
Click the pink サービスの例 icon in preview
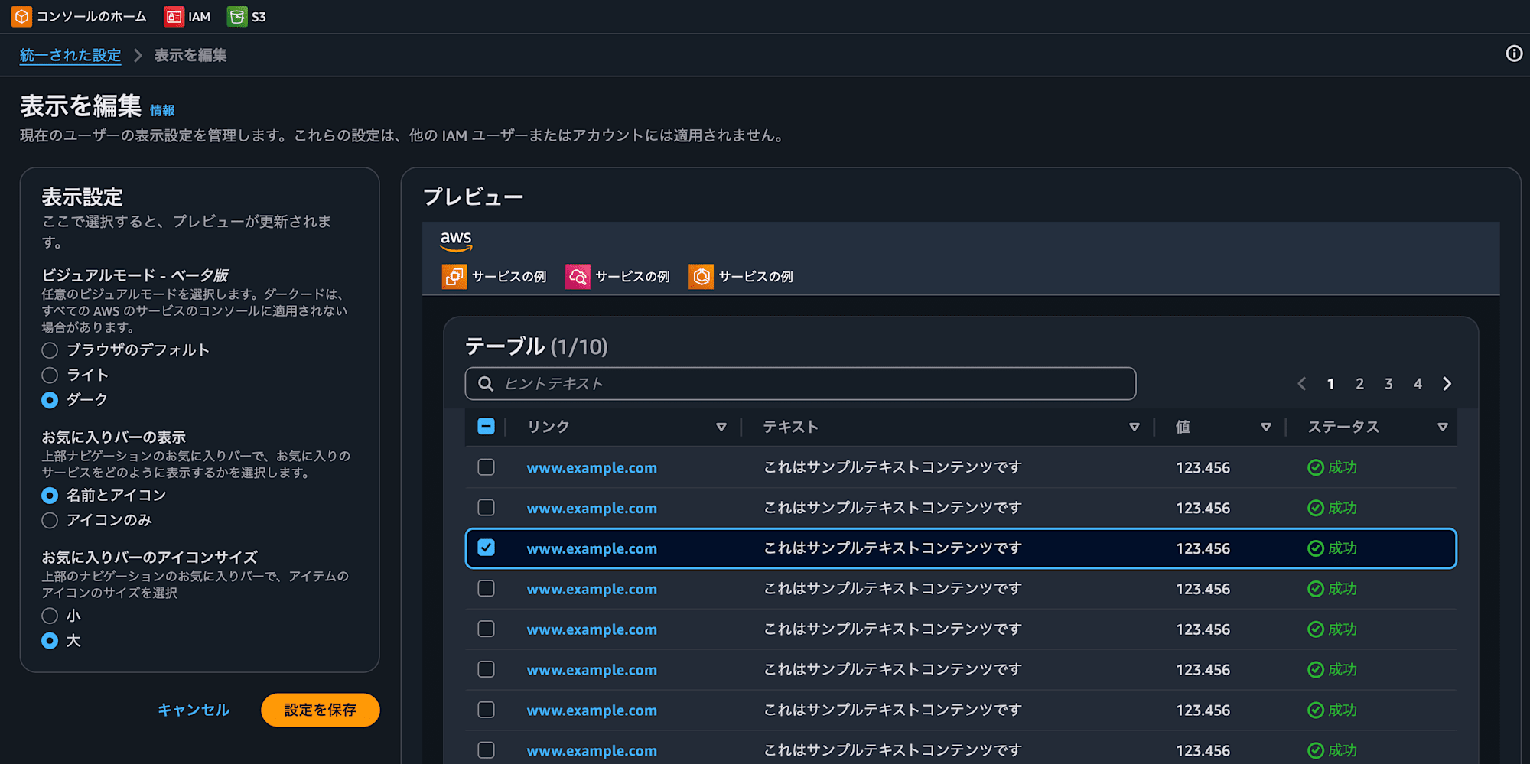[578, 276]
